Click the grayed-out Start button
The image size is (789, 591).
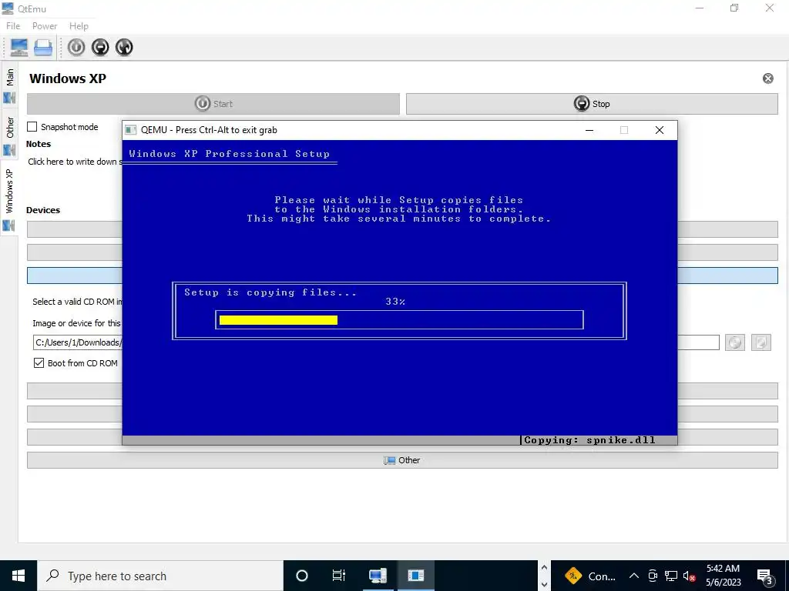(213, 104)
